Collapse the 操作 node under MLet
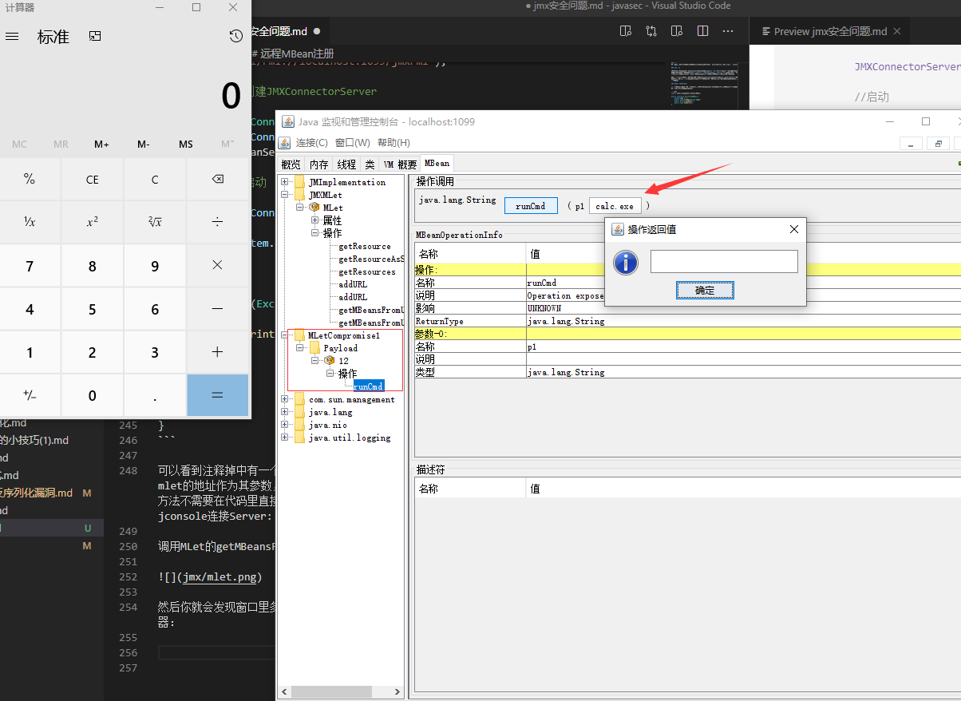 click(314, 233)
